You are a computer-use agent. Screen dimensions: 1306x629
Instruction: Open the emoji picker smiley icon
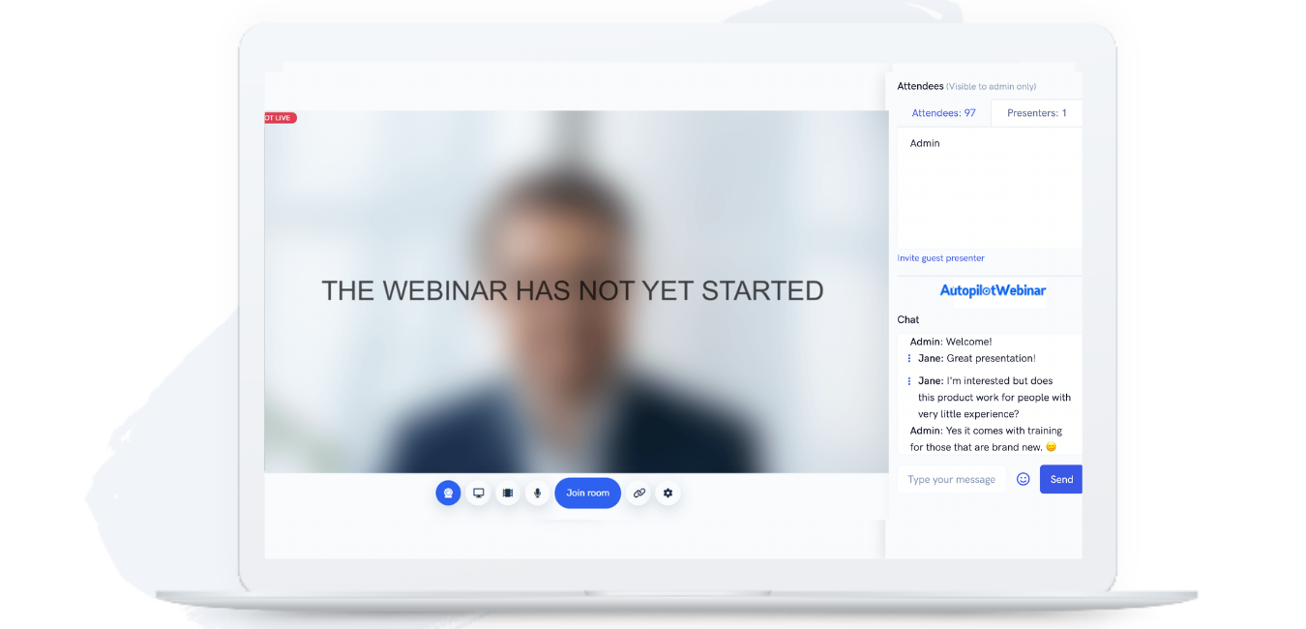[x=1023, y=479]
